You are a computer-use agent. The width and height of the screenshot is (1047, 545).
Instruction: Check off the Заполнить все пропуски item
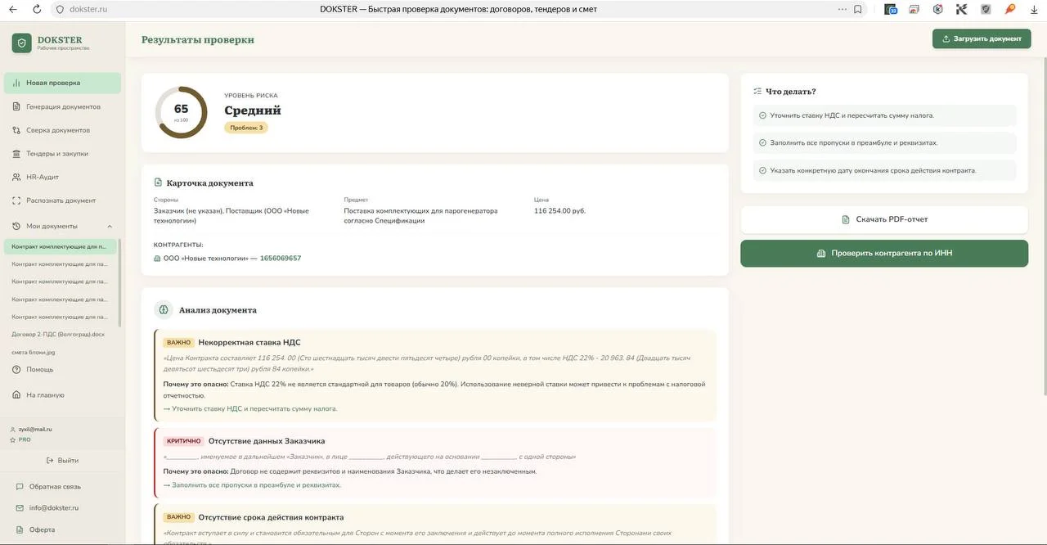[x=762, y=143]
